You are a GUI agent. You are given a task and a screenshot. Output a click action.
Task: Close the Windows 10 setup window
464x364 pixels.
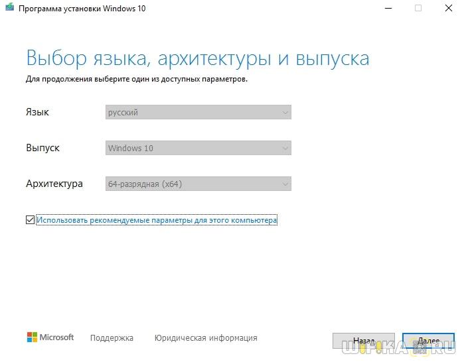(x=449, y=8)
